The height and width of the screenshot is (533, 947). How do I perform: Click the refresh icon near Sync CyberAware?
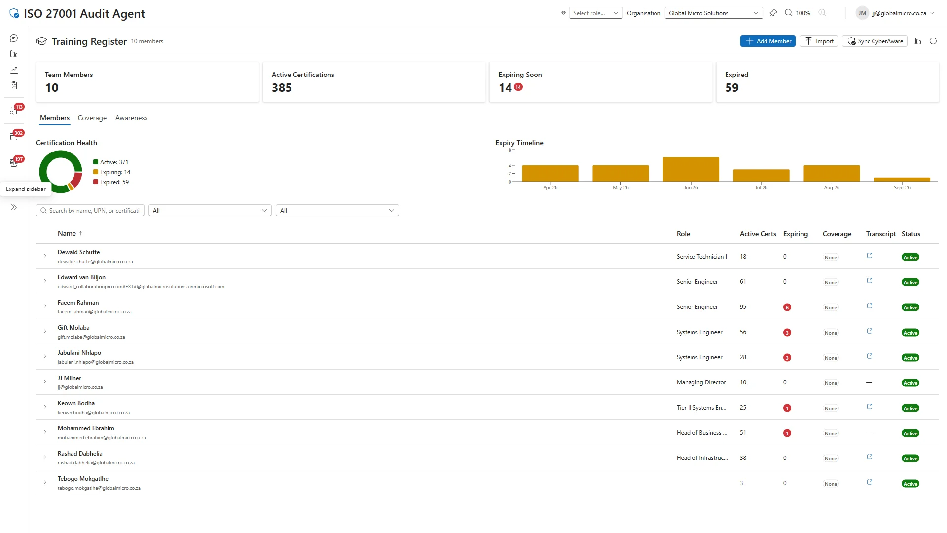pos(933,41)
